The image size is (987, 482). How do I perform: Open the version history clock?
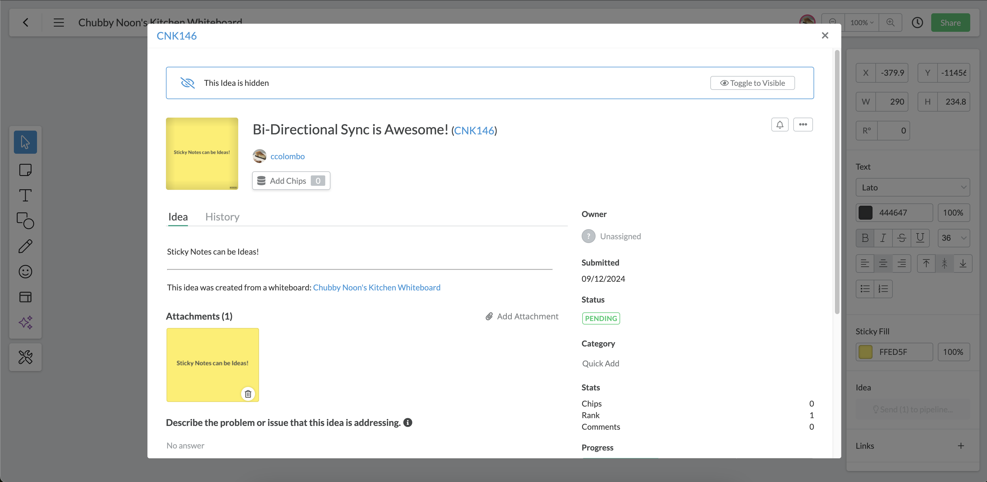917,23
